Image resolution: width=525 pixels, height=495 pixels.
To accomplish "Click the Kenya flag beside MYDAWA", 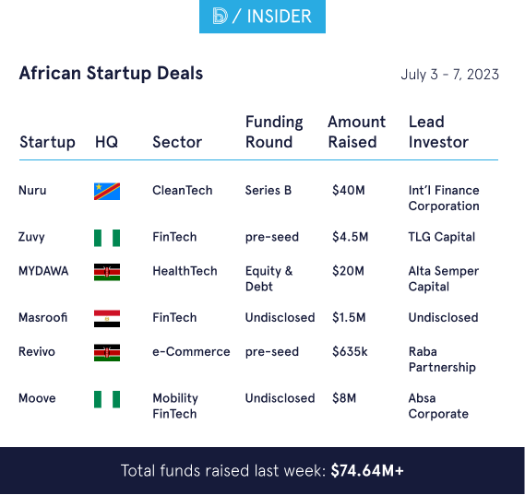I will click(x=107, y=272).
